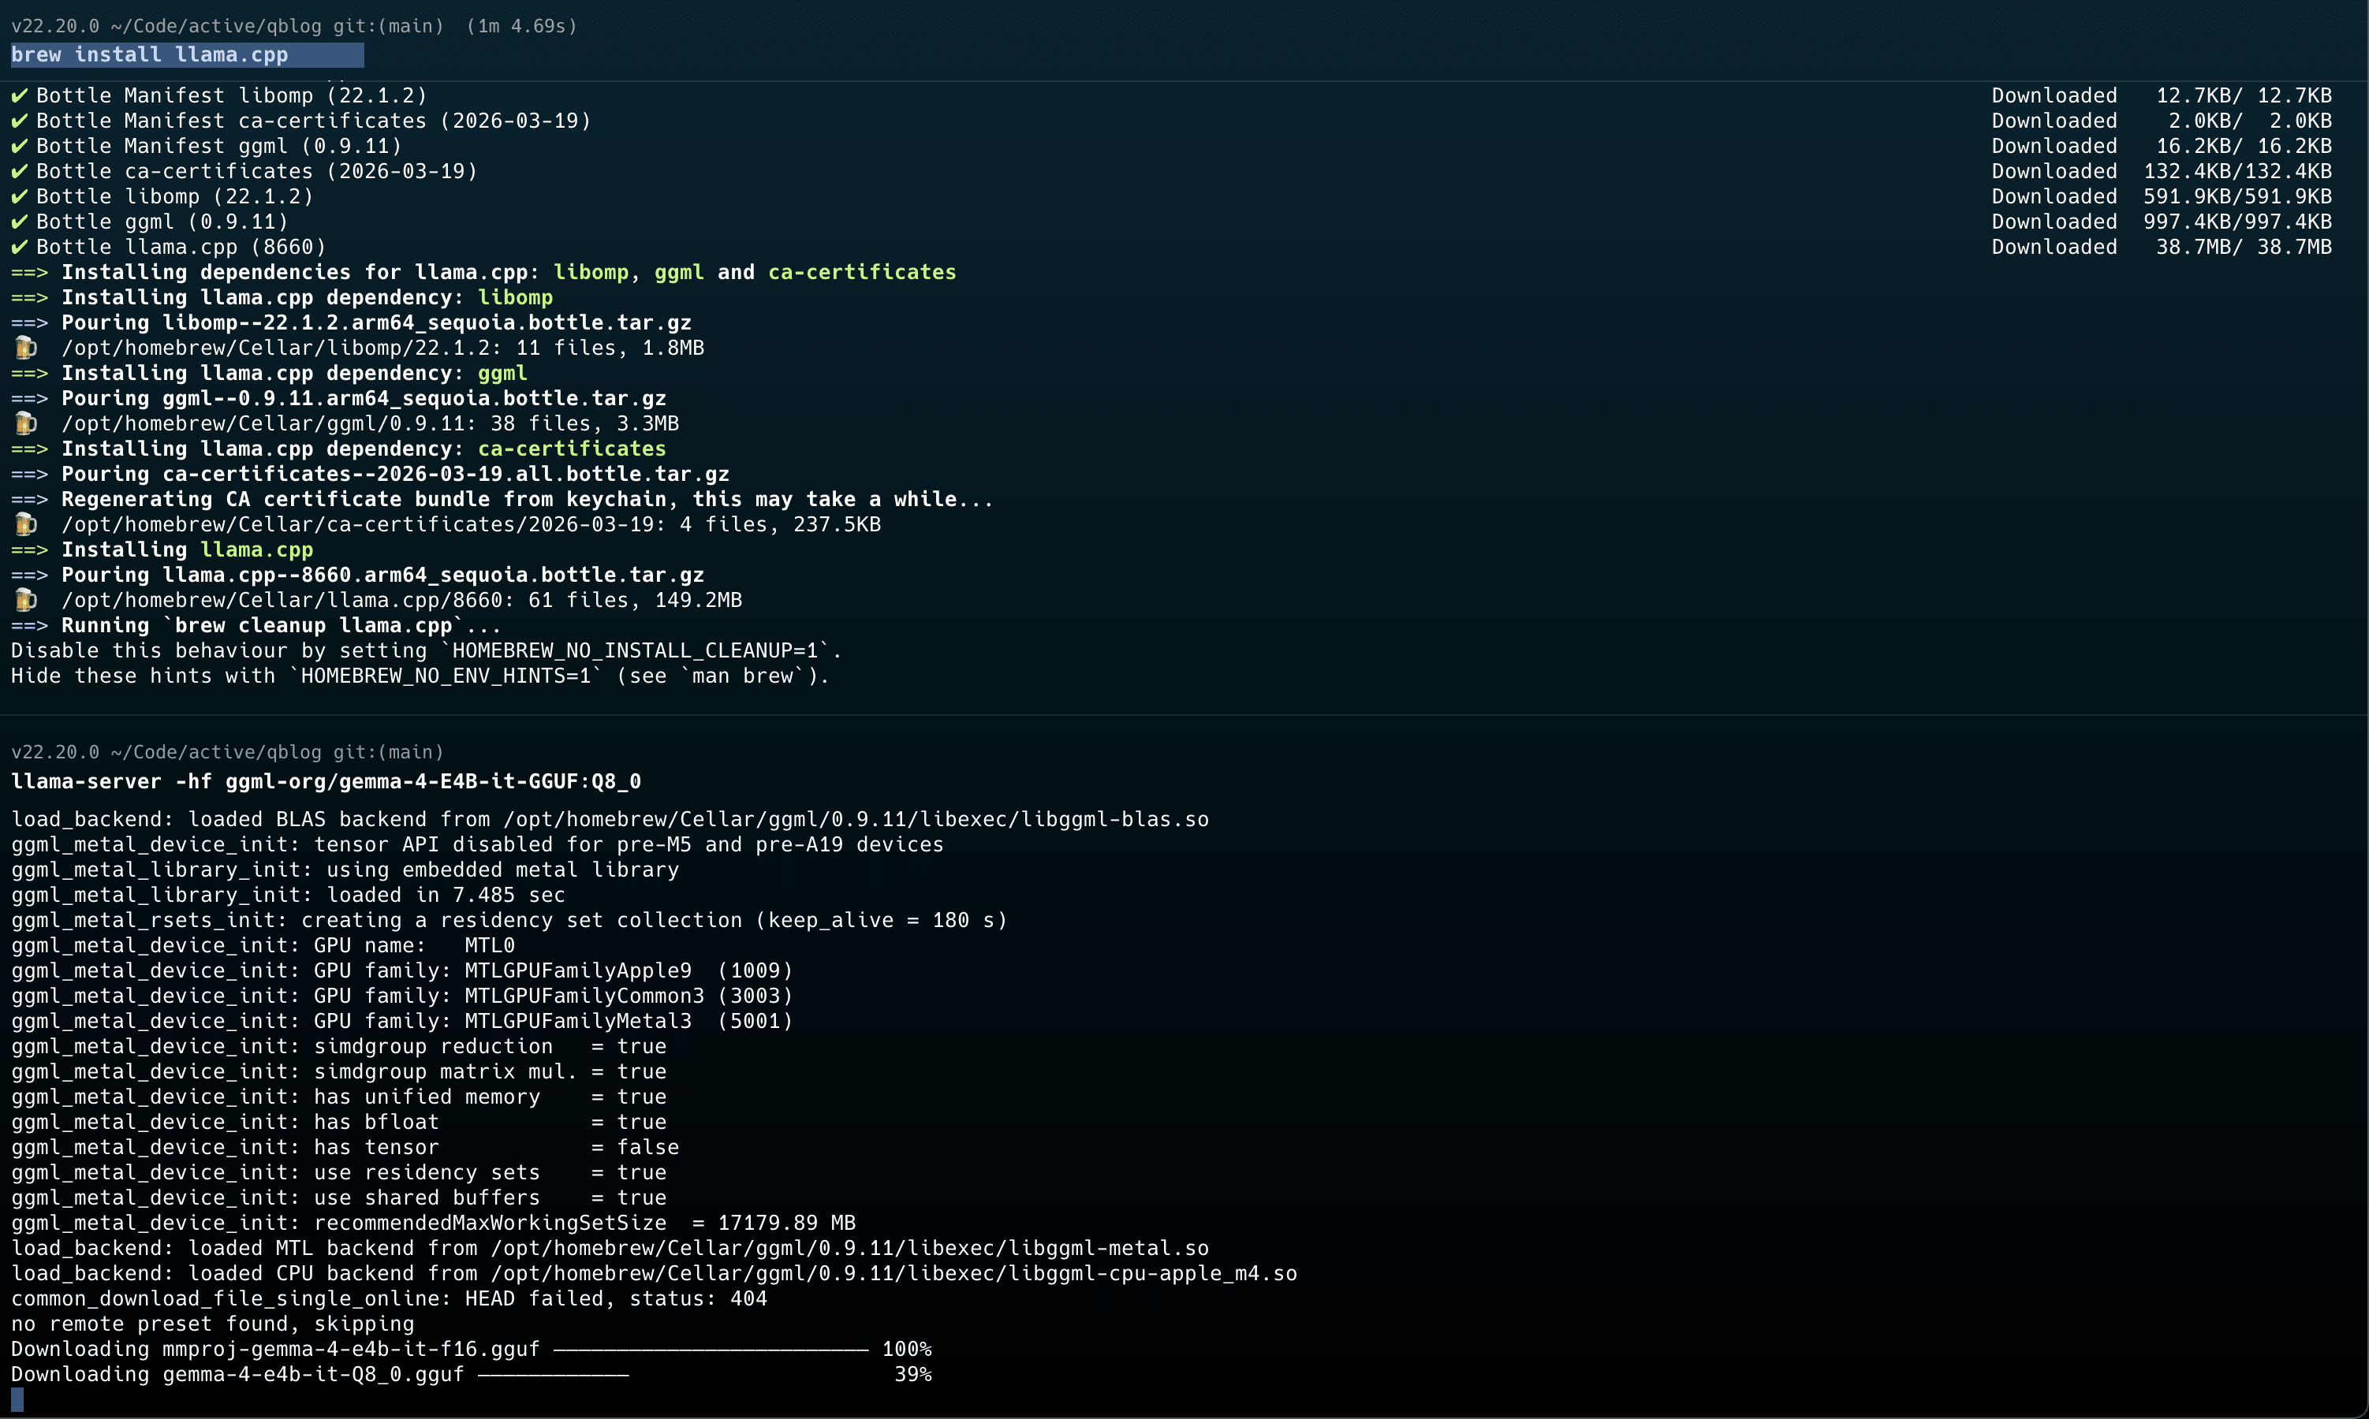Click the checkmark beside Bottle ca-certificates line
The width and height of the screenshot is (2369, 1419).
click(x=19, y=171)
